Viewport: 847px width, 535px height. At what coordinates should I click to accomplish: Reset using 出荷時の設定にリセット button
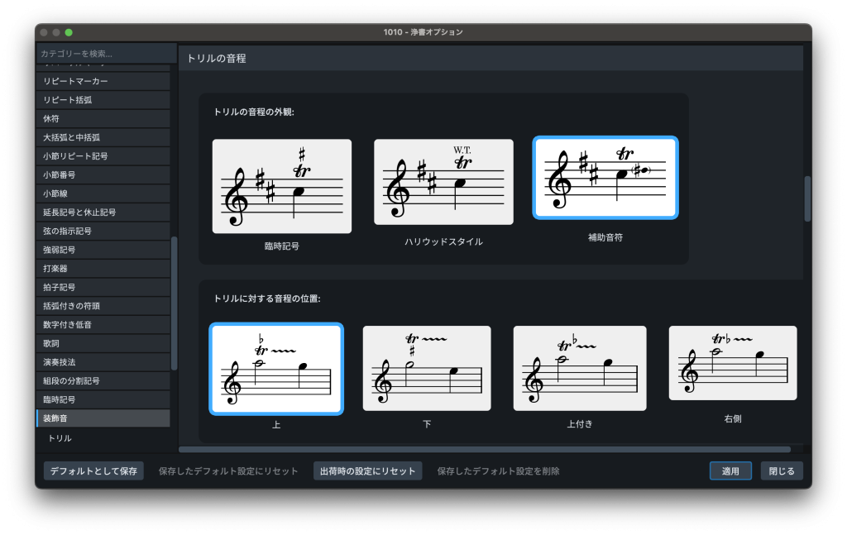[x=368, y=471]
